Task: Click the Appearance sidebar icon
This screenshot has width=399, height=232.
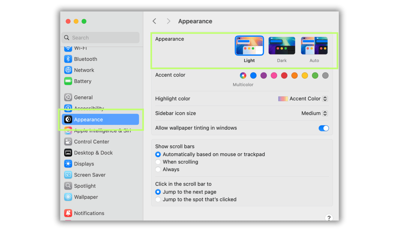Action: pos(68,120)
